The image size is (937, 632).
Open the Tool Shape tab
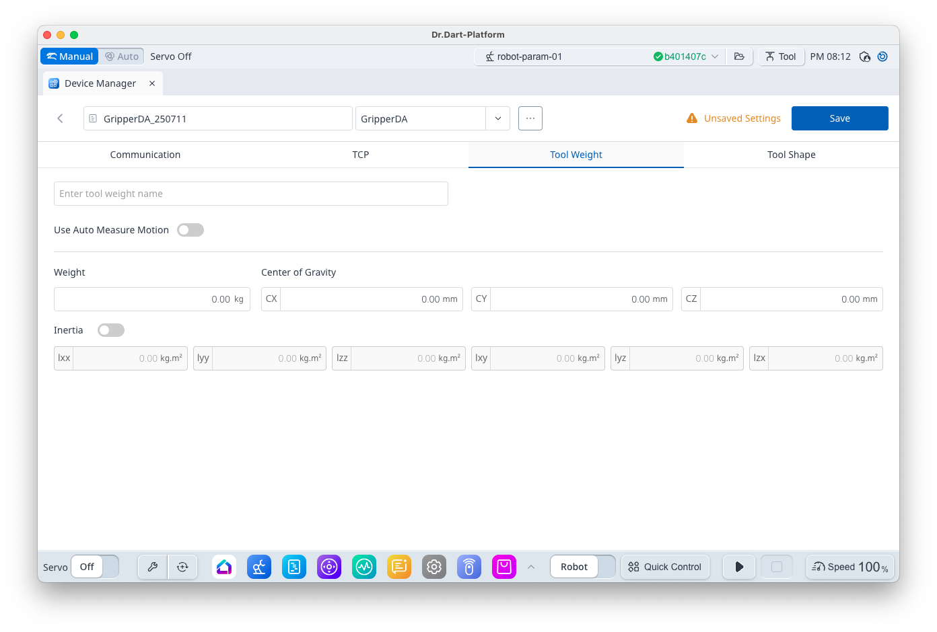pos(791,155)
